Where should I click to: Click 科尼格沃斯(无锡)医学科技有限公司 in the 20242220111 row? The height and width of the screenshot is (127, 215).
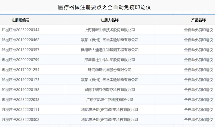(110, 110)
